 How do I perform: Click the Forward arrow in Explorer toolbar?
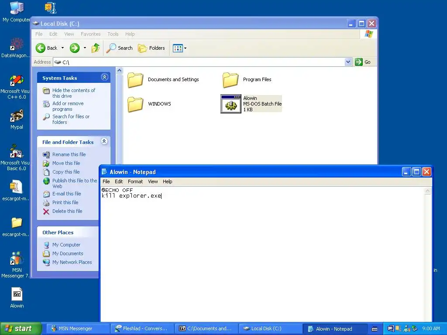[75, 48]
